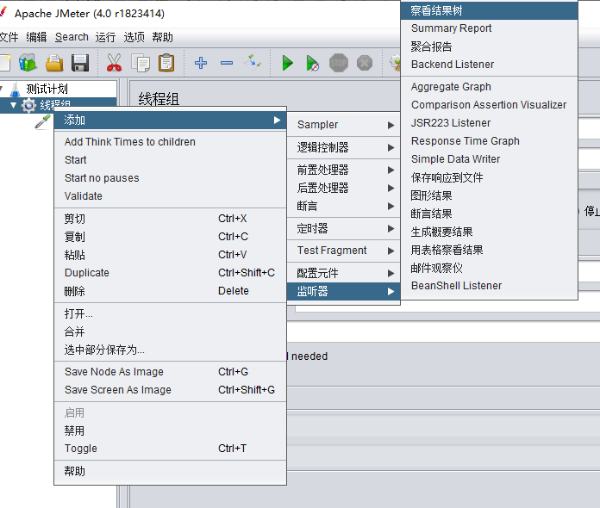The image size is (600, 508).
Task: Select JSR223 Listener entry
Action: [489, 123]
